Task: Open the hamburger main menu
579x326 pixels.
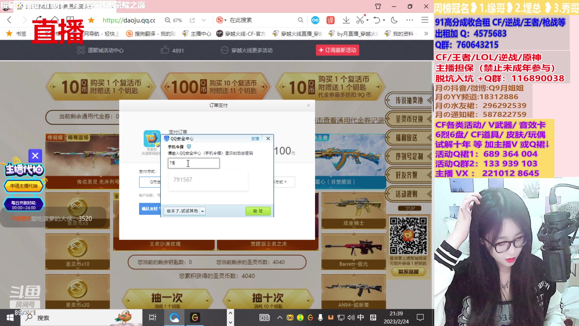Action: [425, 20]
